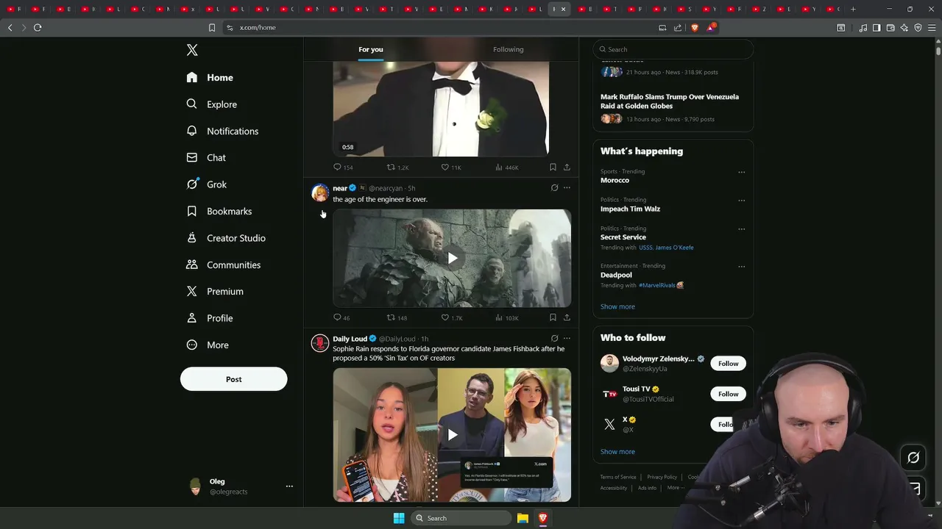Screen dimensions: 942x529
Task: Repost the post with 1.2K reposts
Action: 397,168
